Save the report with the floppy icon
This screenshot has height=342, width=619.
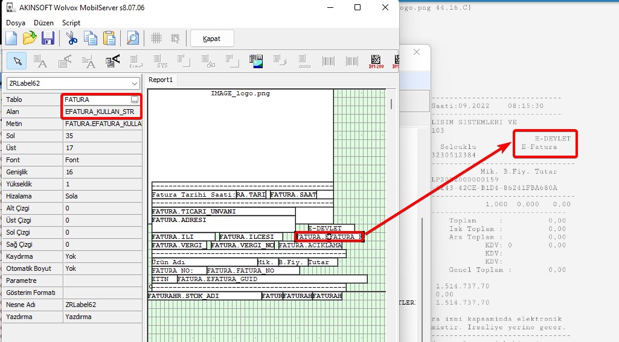click(48, 38)
